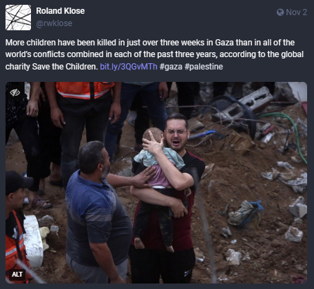Open the #gaza hashtag
Viewport: 314px width, 289px height.
(x=171, y=67)
